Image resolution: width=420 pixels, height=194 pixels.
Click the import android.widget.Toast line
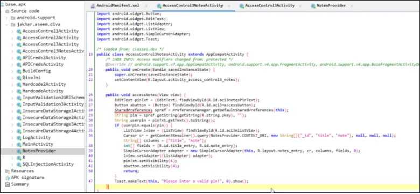pos(128,39)
